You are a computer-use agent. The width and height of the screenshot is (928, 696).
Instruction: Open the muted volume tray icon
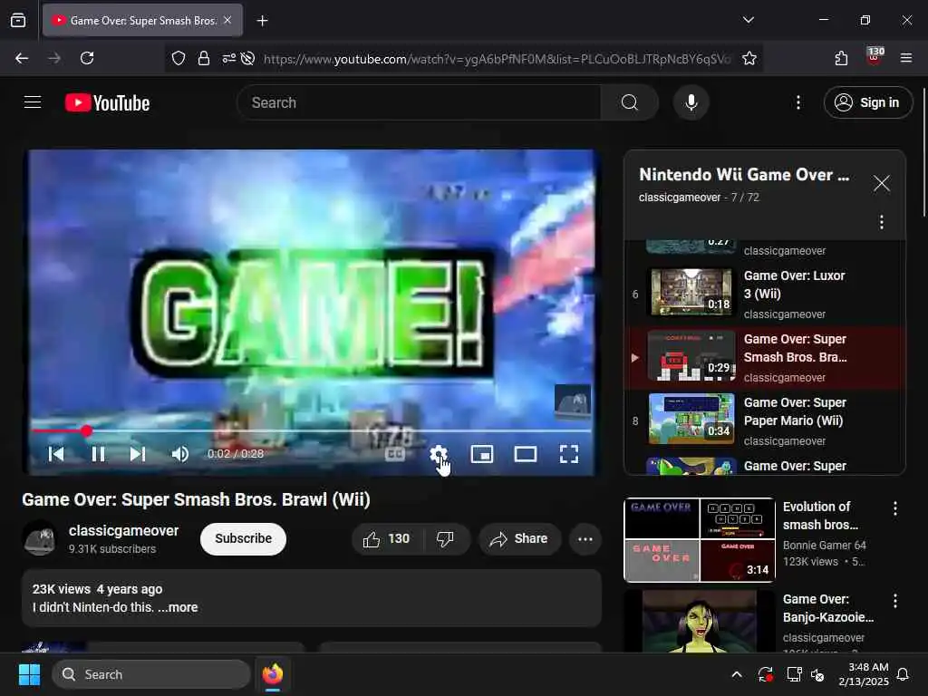tap(818, 674)
